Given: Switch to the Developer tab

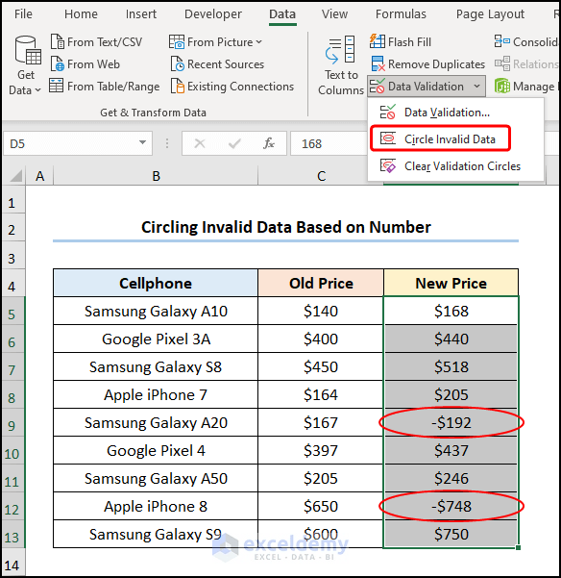Looking at the screenshot, I should [212, 14].
